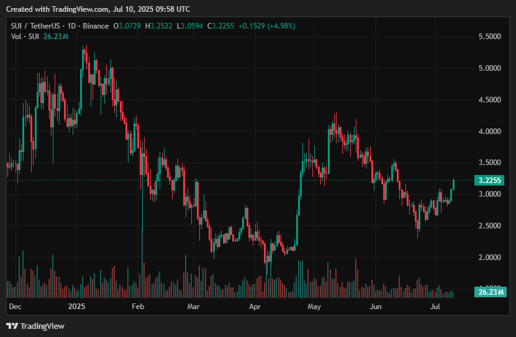
Task: Click the May label on time axis
Action: [x=314, y=307]
